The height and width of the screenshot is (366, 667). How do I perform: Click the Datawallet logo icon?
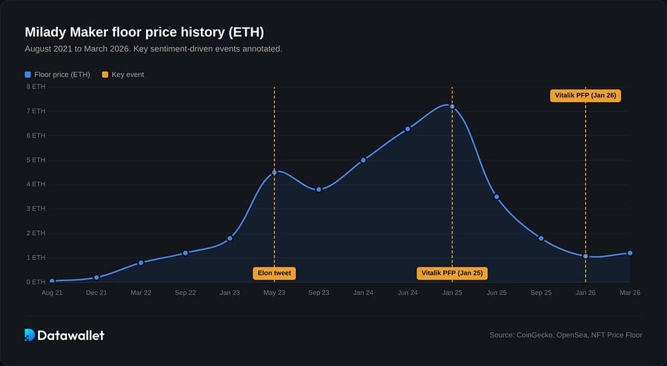29,335
